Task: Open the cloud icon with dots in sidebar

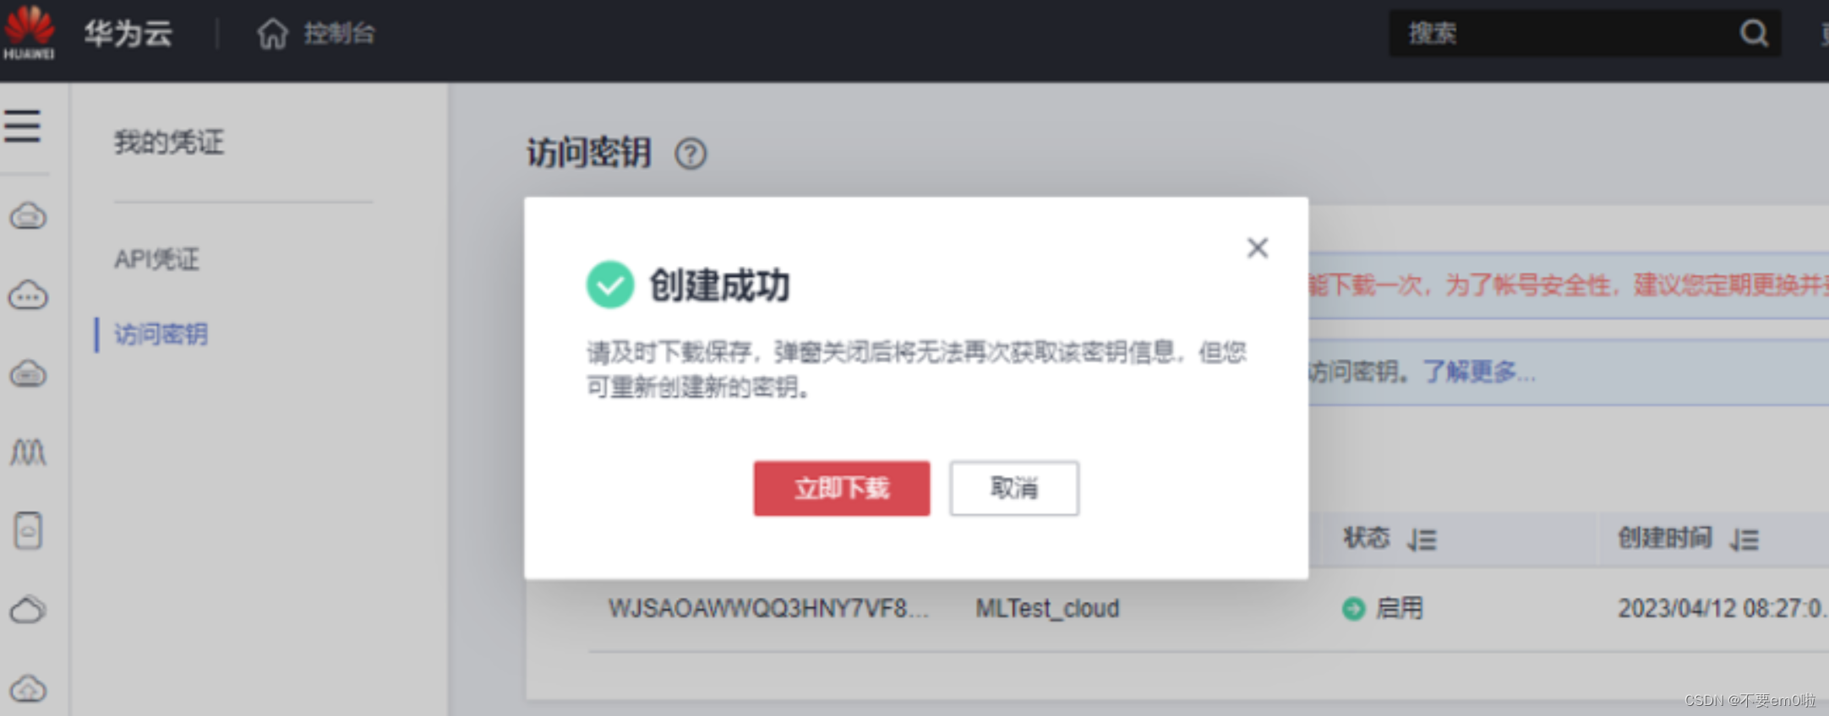Action: pos(28,296)
